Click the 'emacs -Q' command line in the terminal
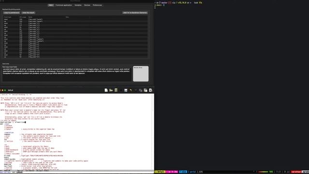The width and height of the screenshot is (309, 174). pyautogui.click(x=160, y=5)
